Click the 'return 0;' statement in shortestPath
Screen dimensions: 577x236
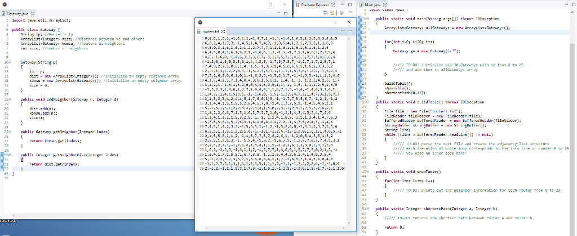393,227
